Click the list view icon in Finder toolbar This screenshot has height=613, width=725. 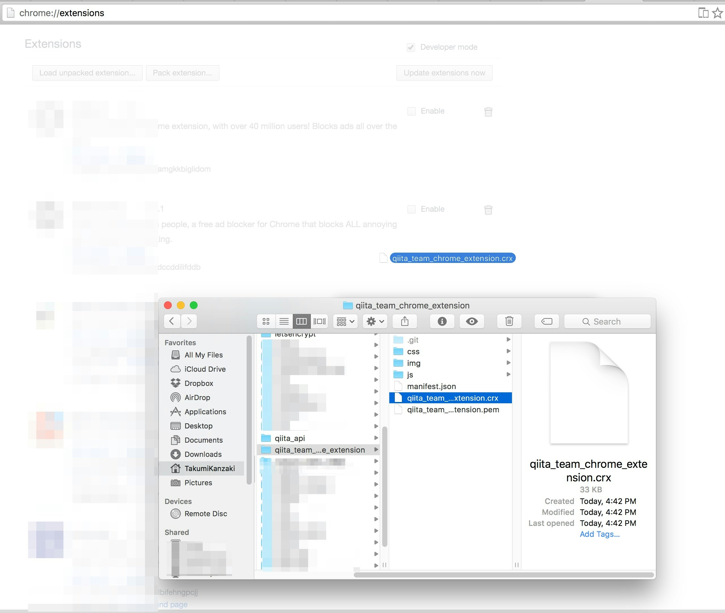pos(283,320)
